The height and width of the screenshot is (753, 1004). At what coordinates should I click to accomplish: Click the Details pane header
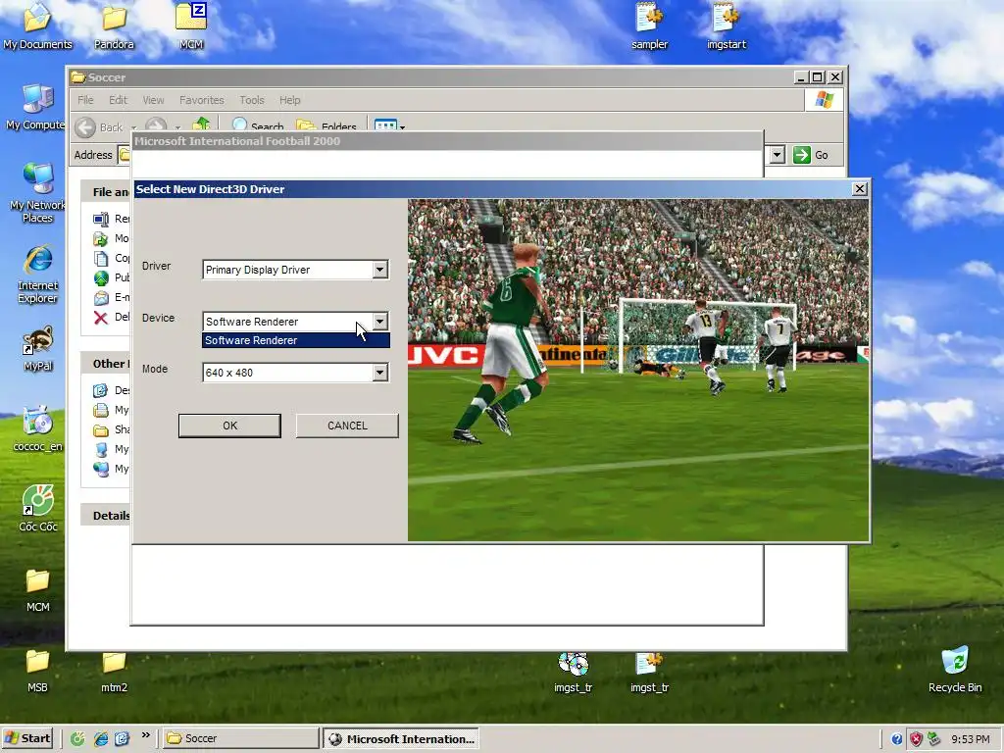(106, 515)
